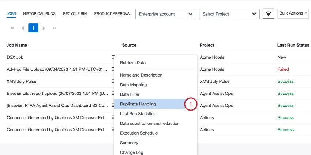Switch to Historical Runs tab
Viewport: 311px width, 155px height.
point(39,14)
